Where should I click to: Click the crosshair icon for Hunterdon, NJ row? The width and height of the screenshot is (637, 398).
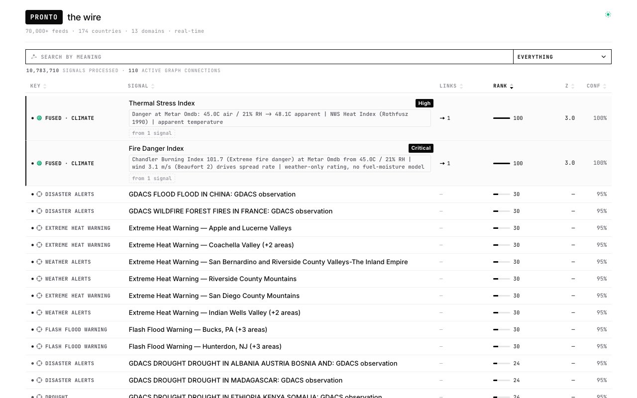tap(39, 346)
